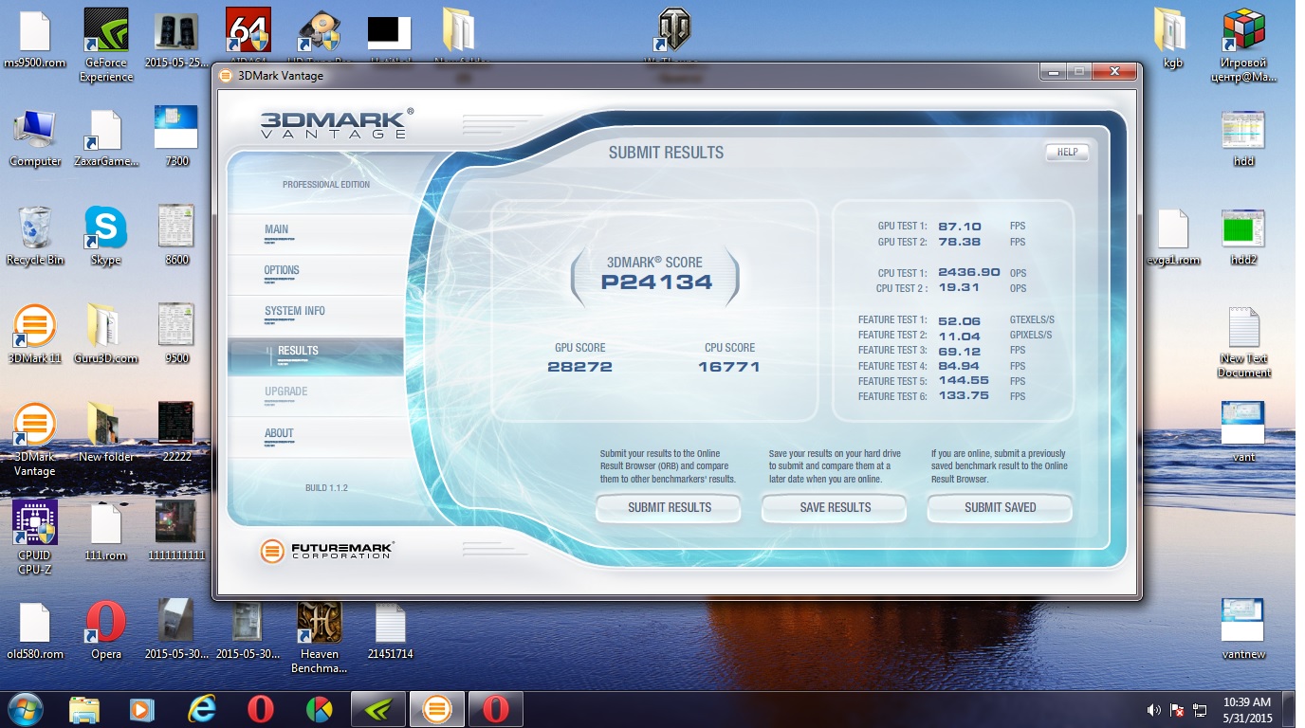Viewport: 1305px width, 728px height.
Task: Open the About section in sidebar
Action: click(x=279, y=434)
